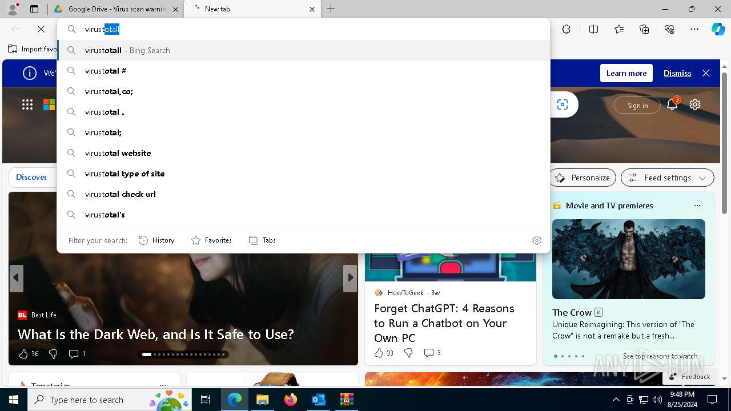Open the Forget ChatGPT article headline
The image size is (731, 411).
coord(444,323)
